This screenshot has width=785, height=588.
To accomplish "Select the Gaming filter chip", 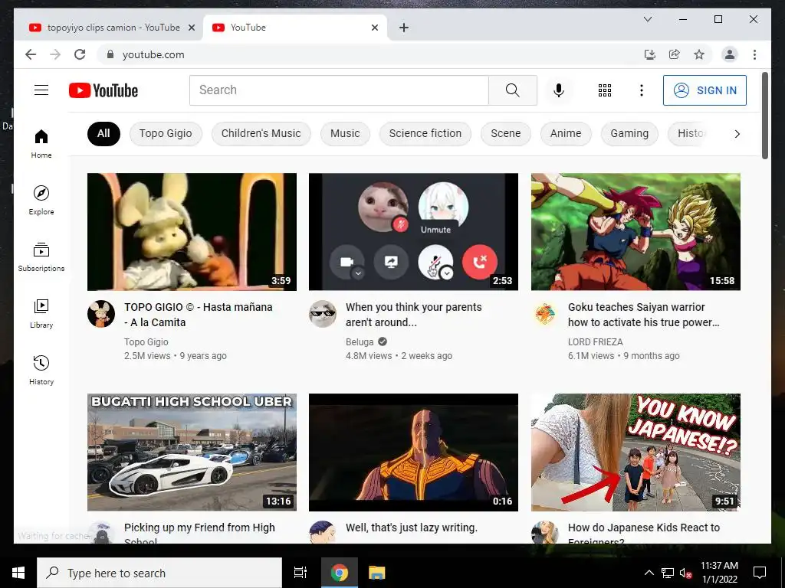I will [629, 133].
